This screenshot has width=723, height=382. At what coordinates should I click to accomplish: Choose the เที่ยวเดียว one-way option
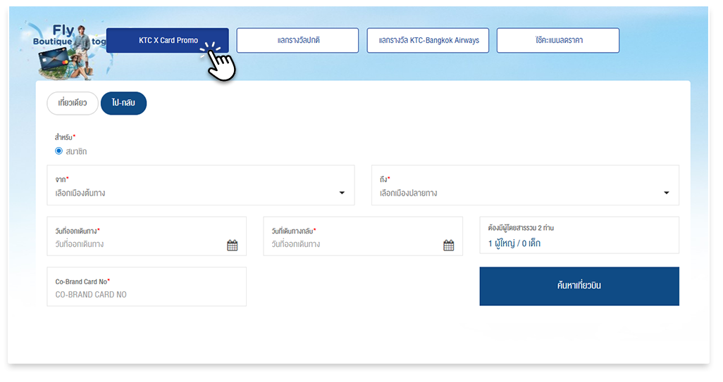click(x=73, y=103)
